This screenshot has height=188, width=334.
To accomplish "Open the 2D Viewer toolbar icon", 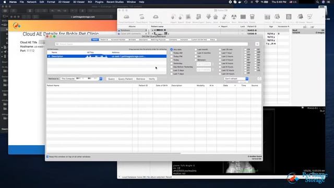I will tap(277, 17).
